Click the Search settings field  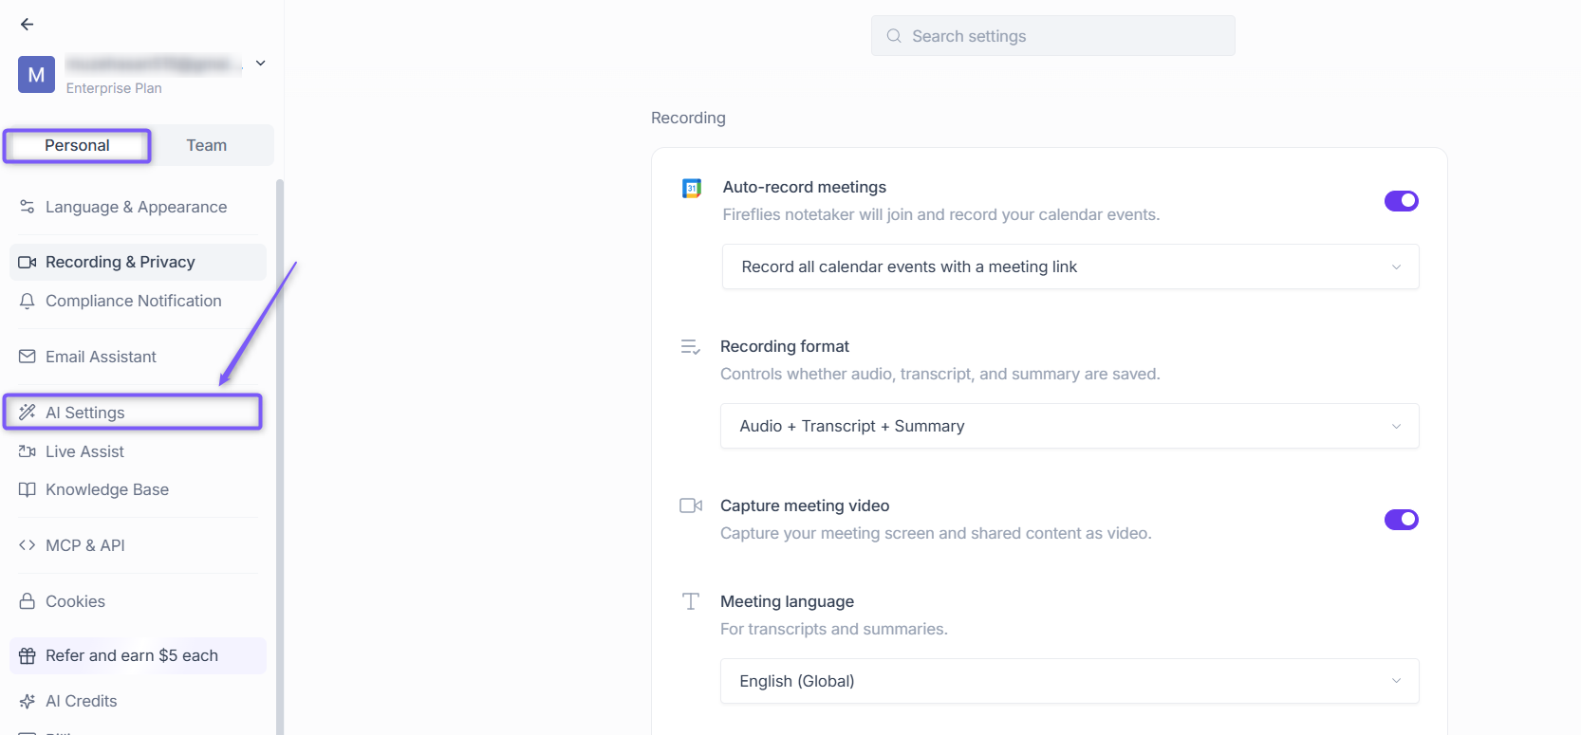coord(1053,36)
